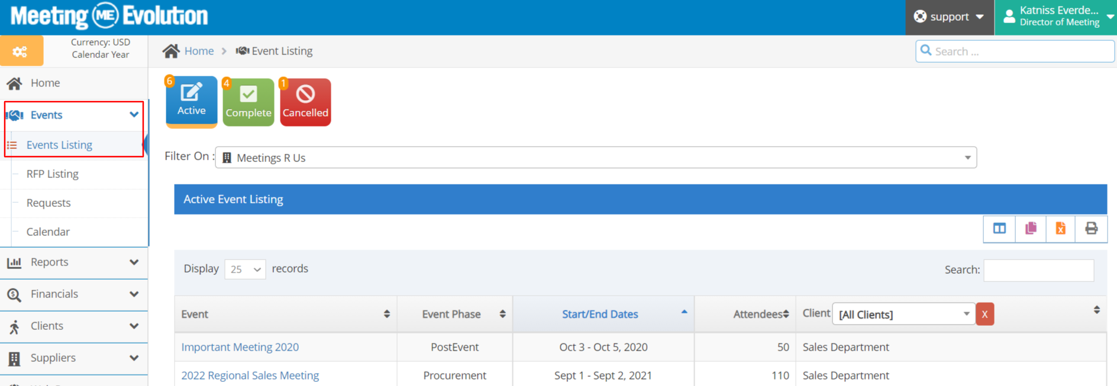Open the Katniss Everdeen user menu
Screen dimensions: 1117x386
pyautogui.click(x=1055, y=17)
